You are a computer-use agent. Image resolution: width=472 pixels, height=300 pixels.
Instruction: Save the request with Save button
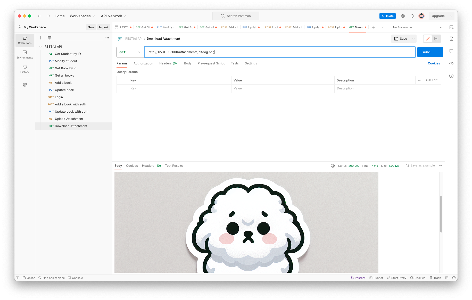pyautogui.click(x=401, y=39)
